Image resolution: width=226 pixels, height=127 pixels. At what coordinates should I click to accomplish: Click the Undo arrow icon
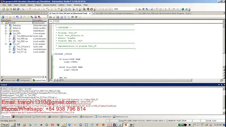click(35, 9)
